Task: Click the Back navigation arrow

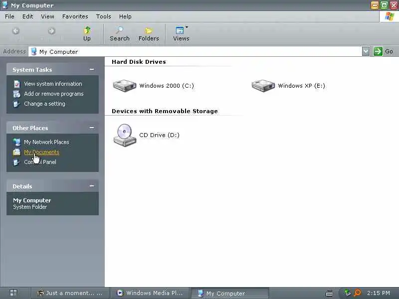Action: (x=16, y=31)
